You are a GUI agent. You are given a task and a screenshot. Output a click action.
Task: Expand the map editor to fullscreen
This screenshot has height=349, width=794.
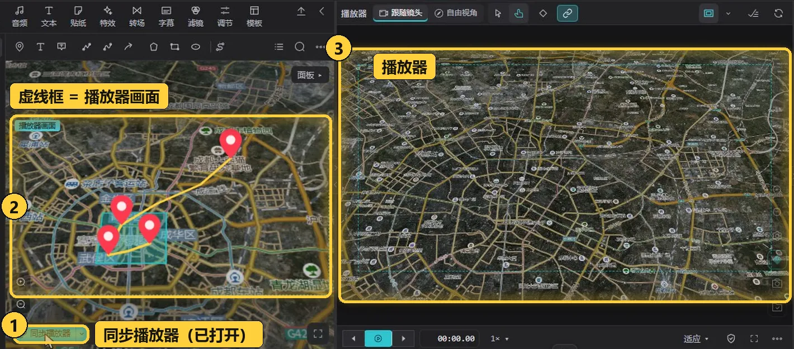(318, 334)
